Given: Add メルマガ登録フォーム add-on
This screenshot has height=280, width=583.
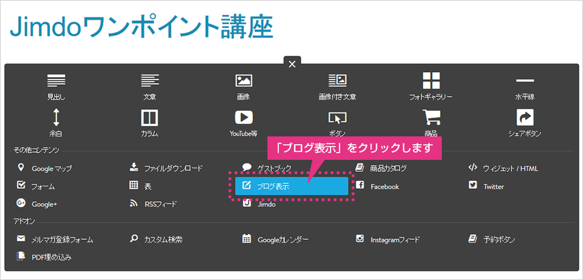Looking at the screenshot, I should pyautogui.click(x=55, y=239).
